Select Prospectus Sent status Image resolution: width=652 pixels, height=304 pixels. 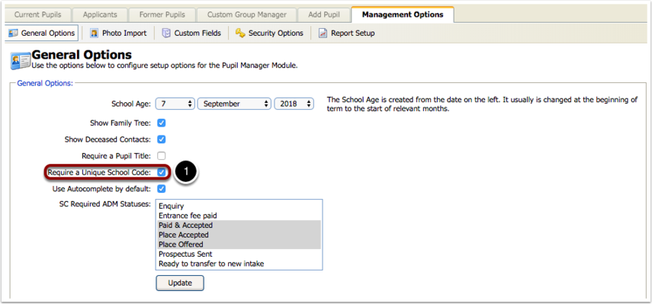[239, 254]
